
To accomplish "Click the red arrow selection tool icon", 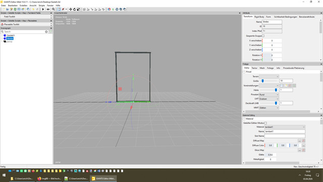I will tap(63, 9).
